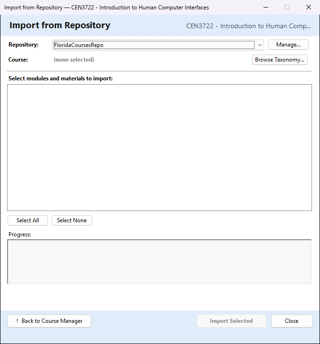Click the Close button at bottom
The height and width of the screenshot is (344, 320).
click(291, 321)
